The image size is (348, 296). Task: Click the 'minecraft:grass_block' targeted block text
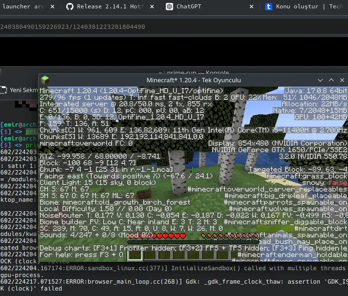point(307,176)
